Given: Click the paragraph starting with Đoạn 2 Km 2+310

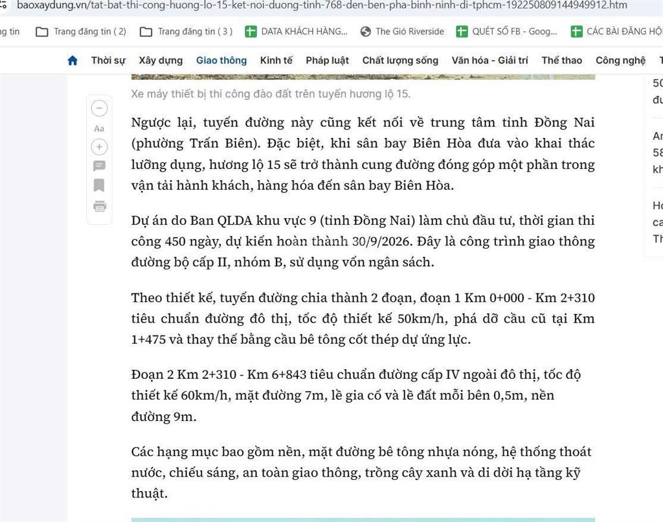Looking at the screenshot, I should click(x=355, y=396).
